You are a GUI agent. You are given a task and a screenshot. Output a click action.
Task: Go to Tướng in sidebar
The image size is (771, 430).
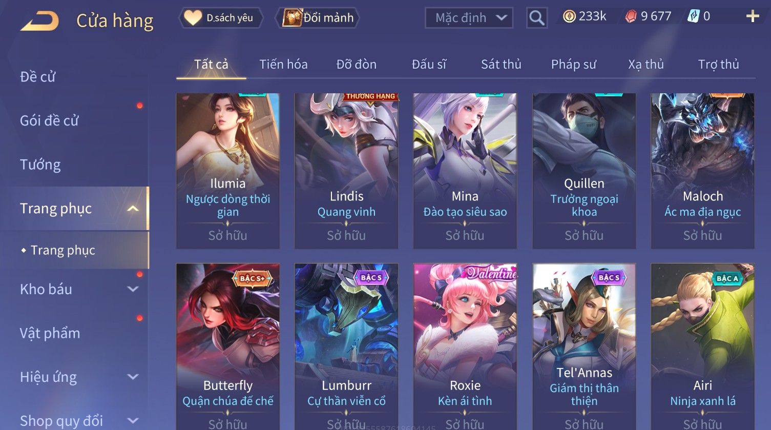coord(40,165)
